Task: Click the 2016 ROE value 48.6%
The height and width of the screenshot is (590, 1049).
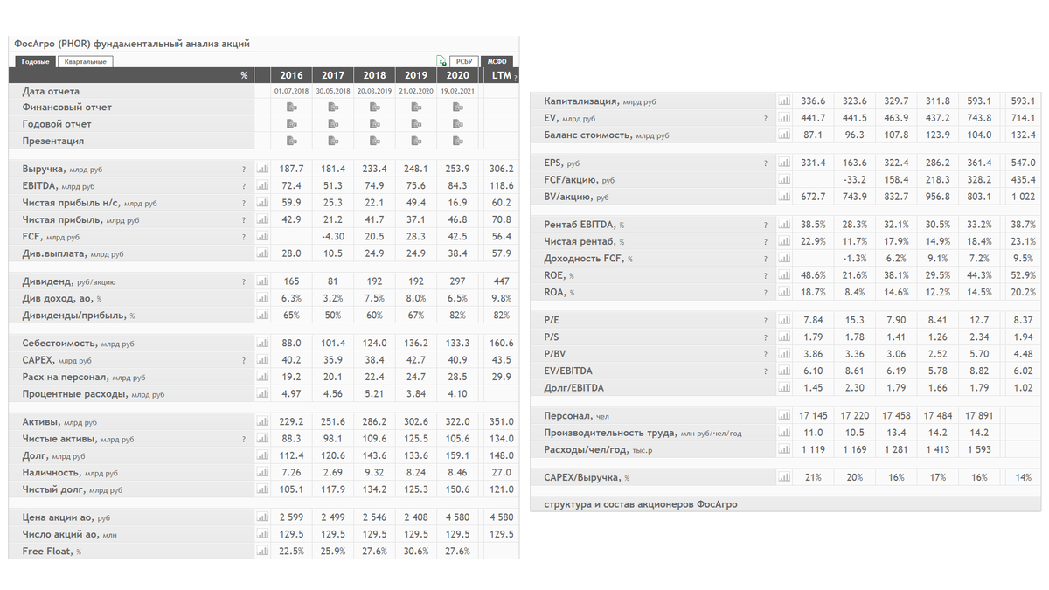Action: (815, 275)
